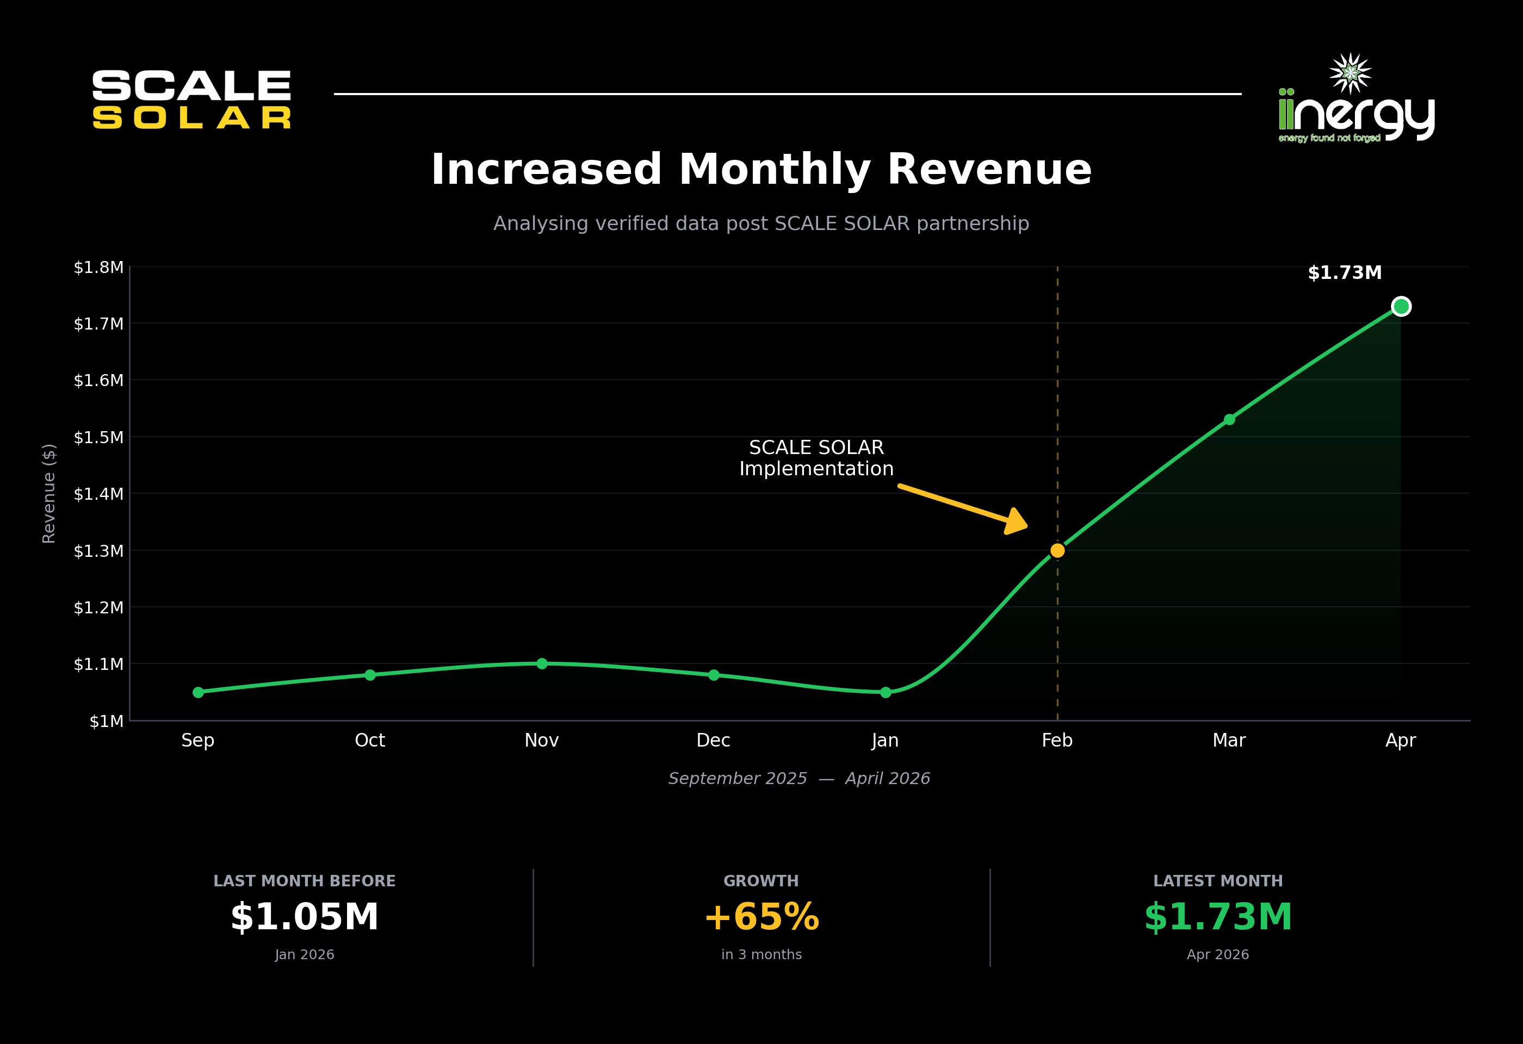Click the '$1.4M' axis label
Viewport: 1523px width, 1044px height.
98,494
